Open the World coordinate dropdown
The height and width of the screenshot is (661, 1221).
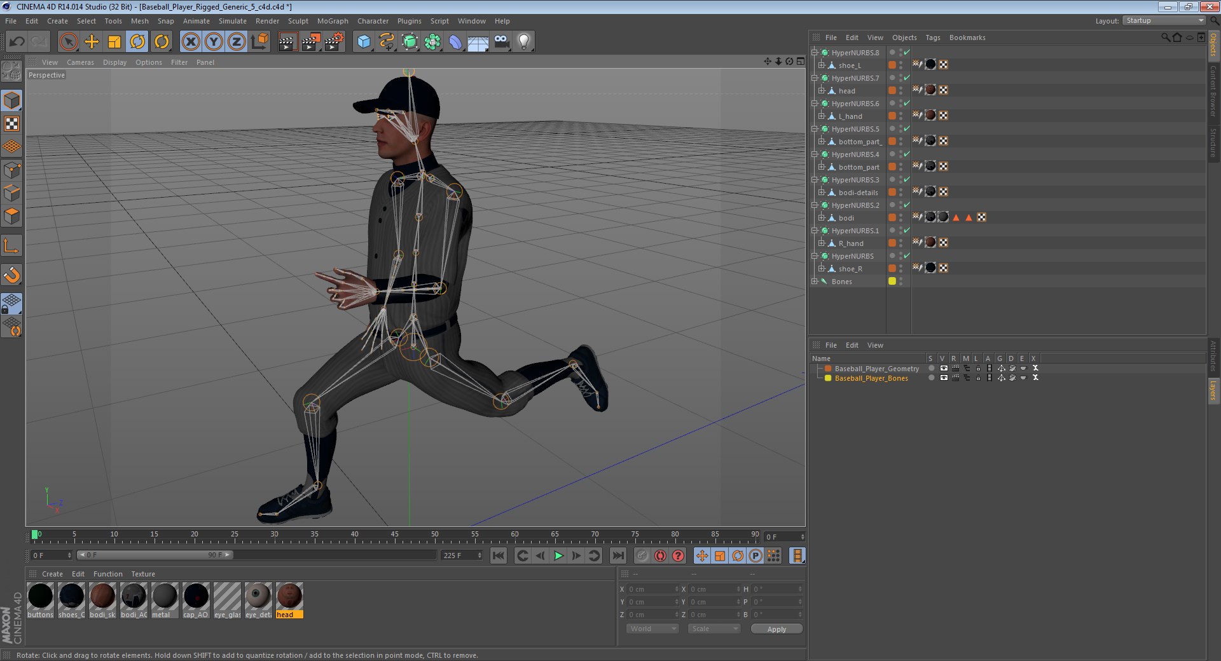tap(652, 629)
